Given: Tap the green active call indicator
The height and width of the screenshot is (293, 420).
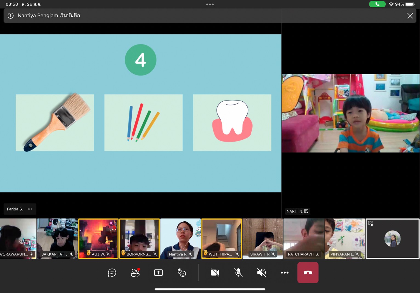Looking at the screenshot, I should click(x=377, y=4).
